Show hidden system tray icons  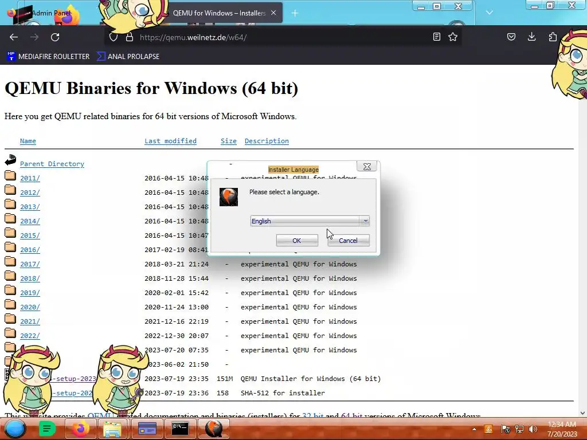[x=474, y=429]
